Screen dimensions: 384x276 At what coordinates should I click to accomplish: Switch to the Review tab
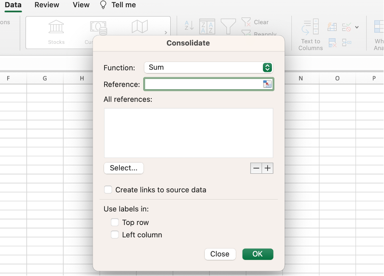pos(47,5)
